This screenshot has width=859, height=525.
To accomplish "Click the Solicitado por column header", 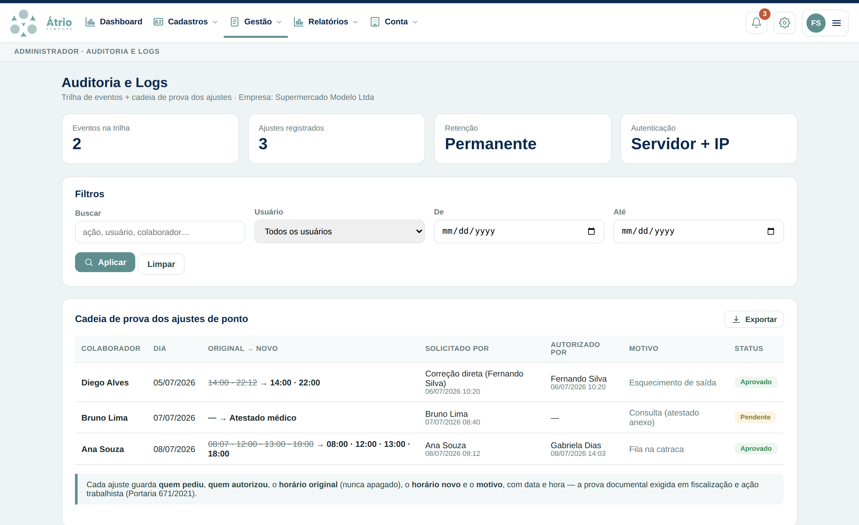I will click(x=457, y=349).
